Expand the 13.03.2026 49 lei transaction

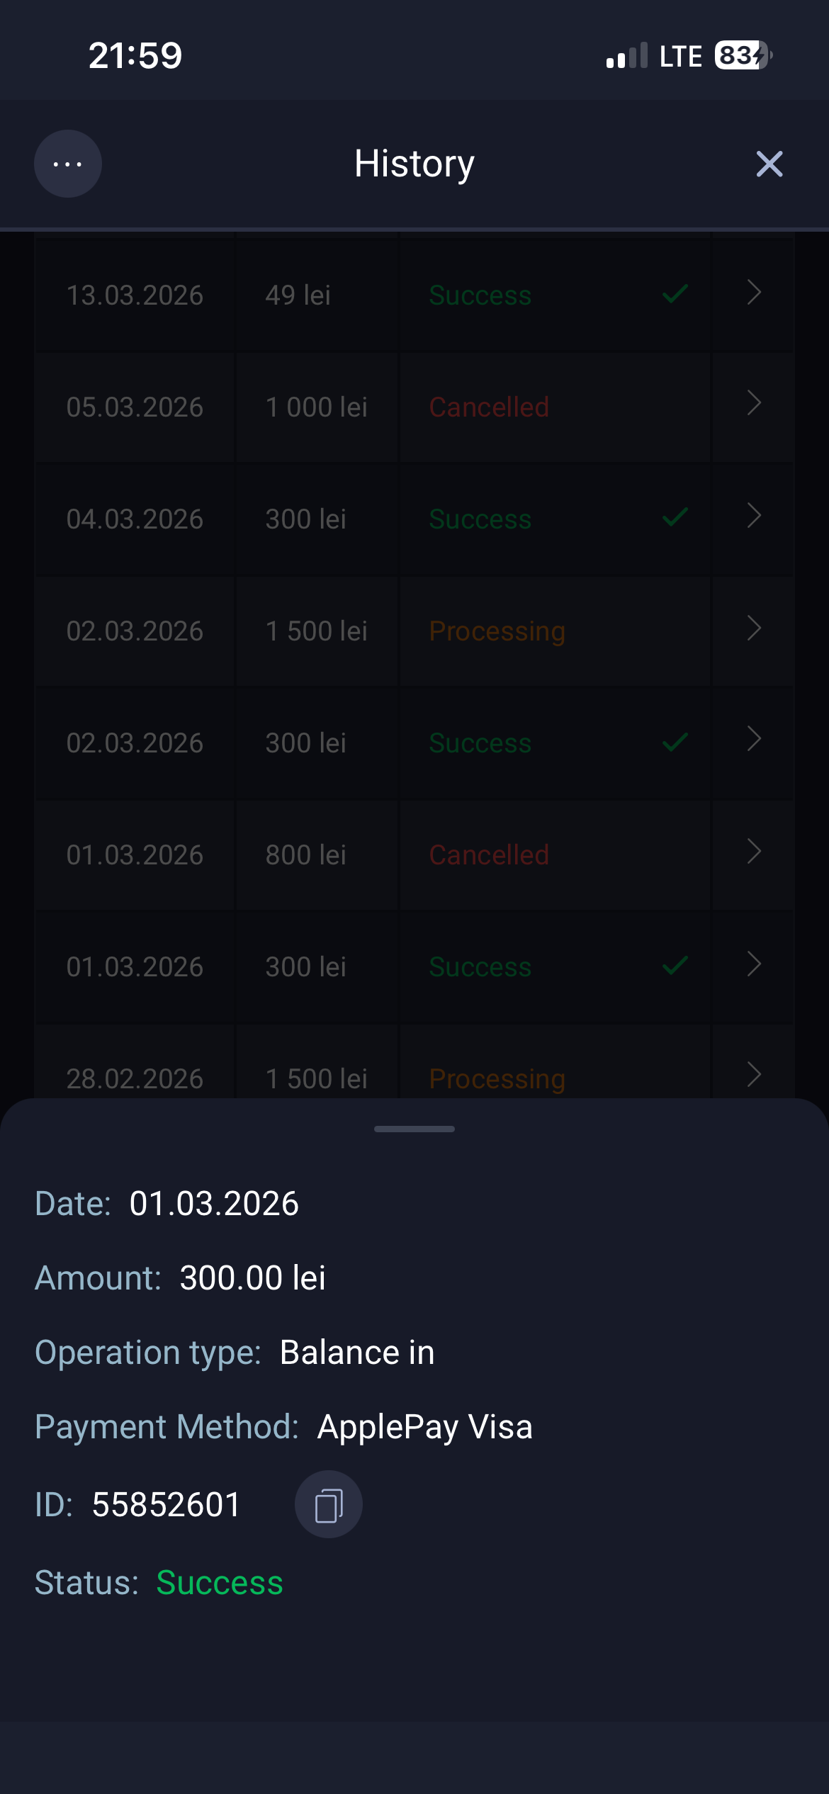tap(754, 292)
